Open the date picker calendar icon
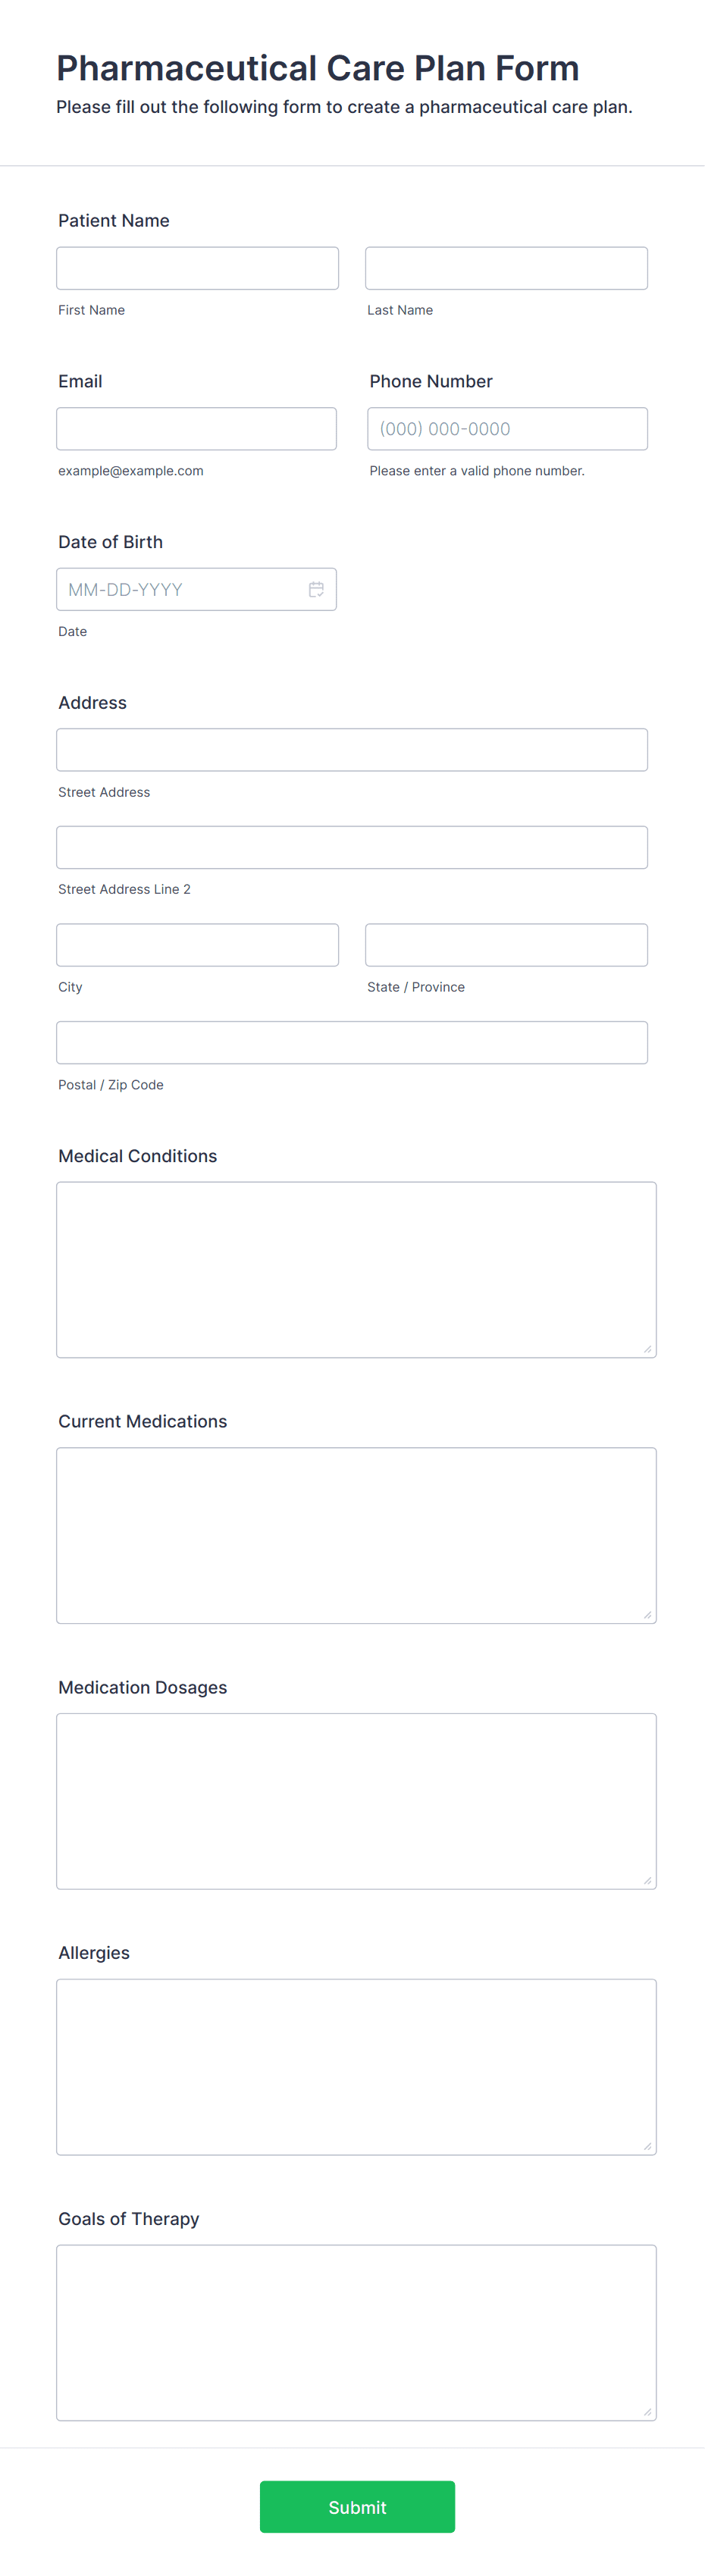This screenshot has height=2576, width=705. tap(317, 589)
